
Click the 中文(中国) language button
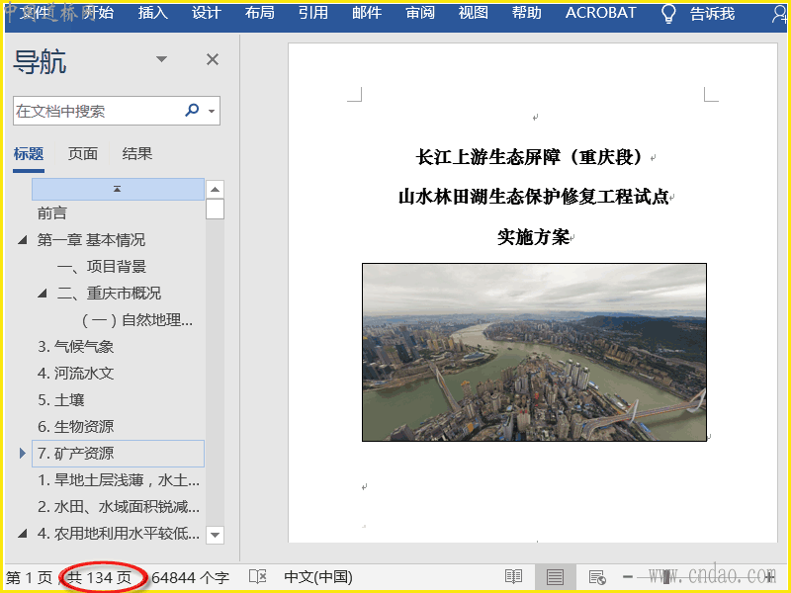click(x=317, y=576)
